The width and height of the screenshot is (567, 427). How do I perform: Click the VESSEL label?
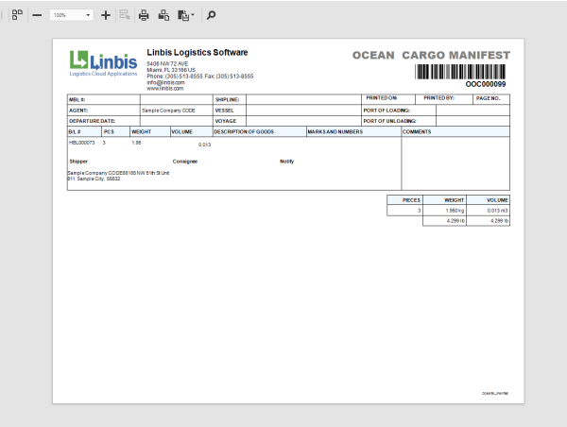(224, 111)
